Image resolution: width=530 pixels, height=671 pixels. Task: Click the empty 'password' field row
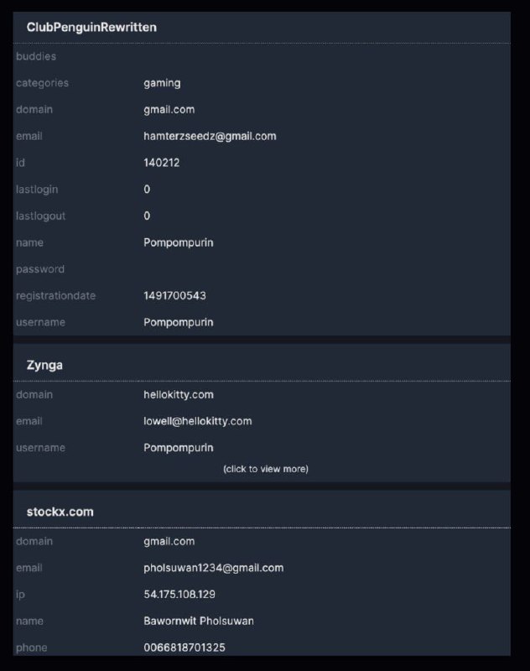click(x=262, y=269)
